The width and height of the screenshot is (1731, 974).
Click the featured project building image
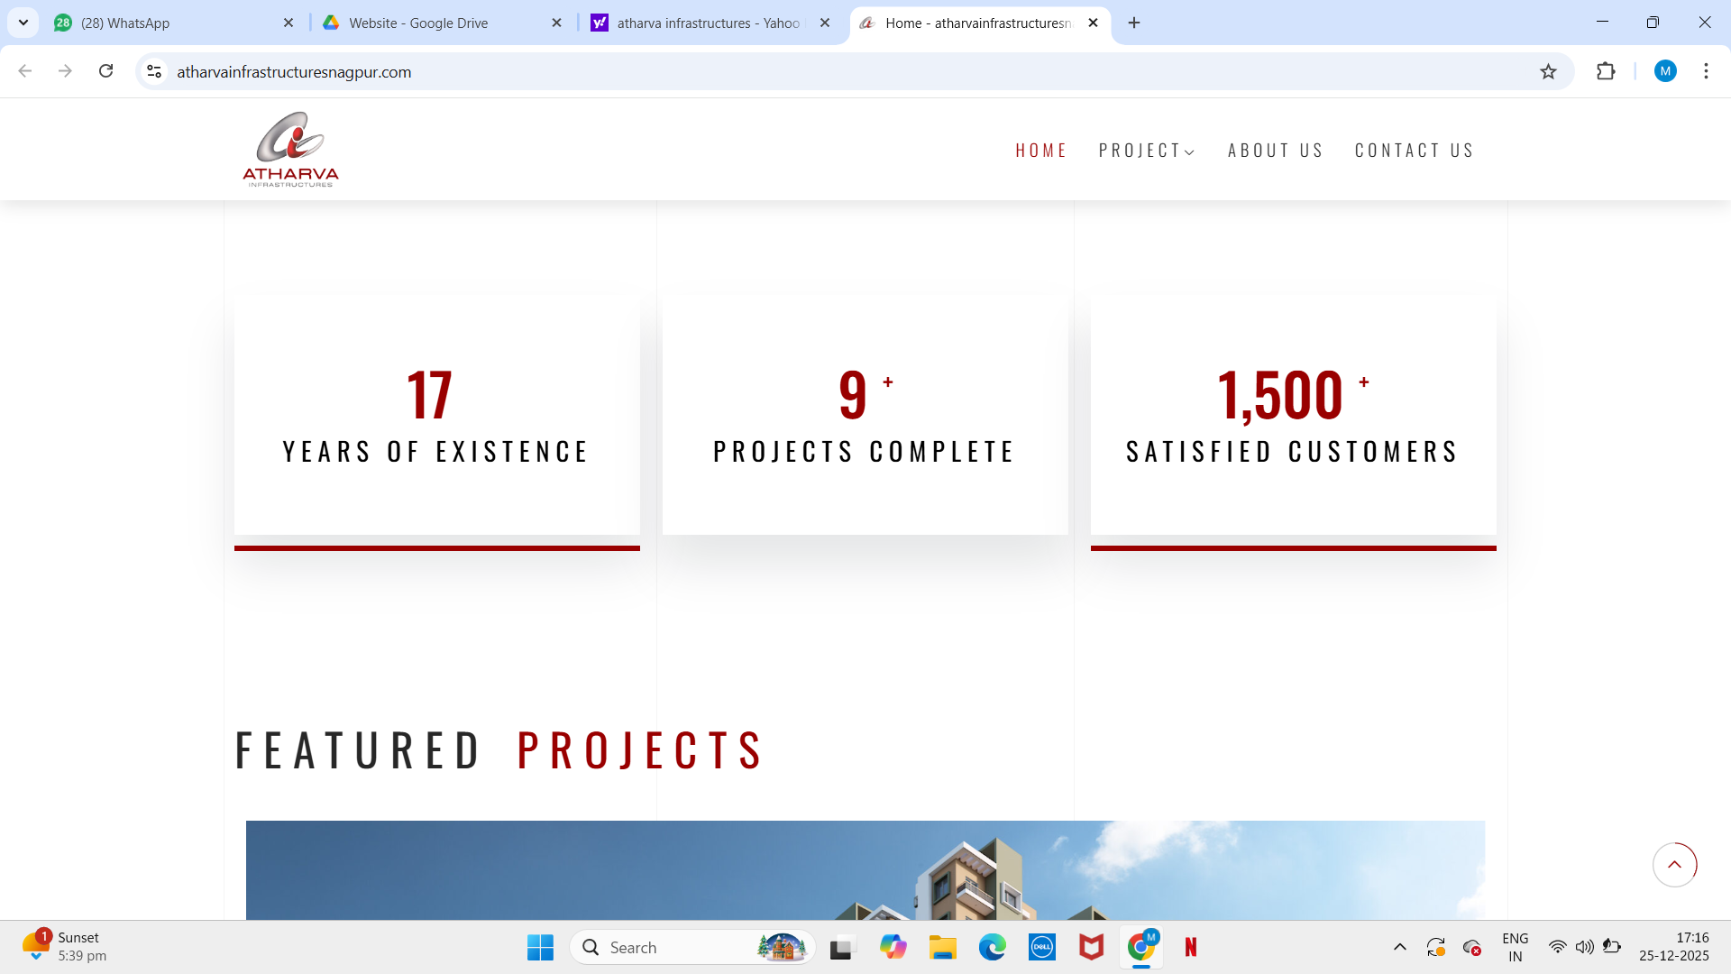[865, 870]
